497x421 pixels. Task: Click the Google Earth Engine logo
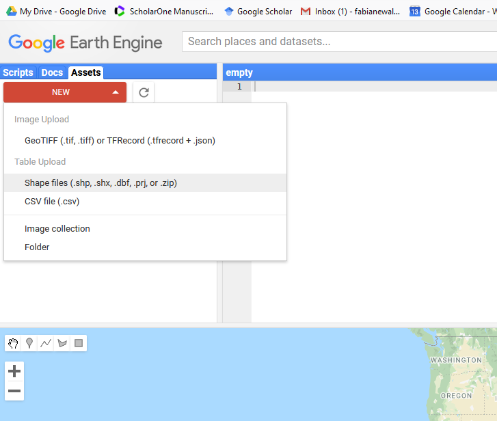coord(85,43)
